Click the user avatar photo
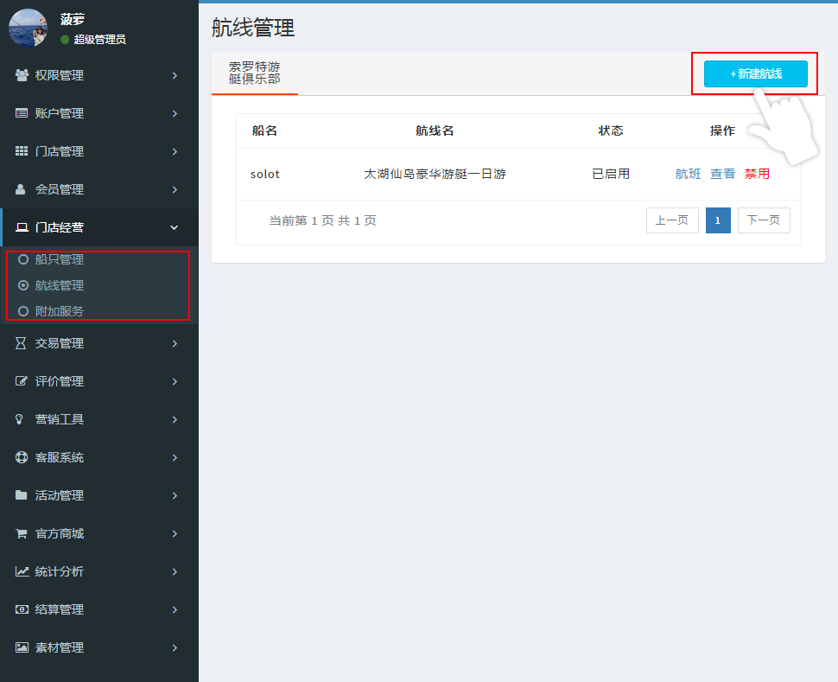Viewport: 838px width, 682px height. pyautogui.click(x=29, y=29)
